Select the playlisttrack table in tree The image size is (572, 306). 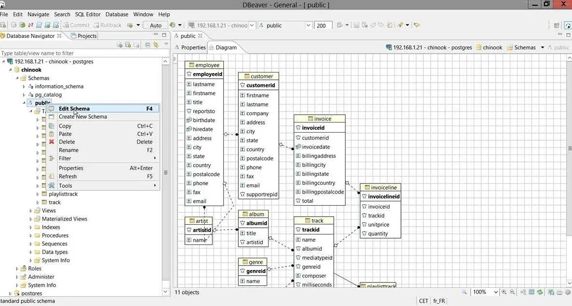point(63,194)
